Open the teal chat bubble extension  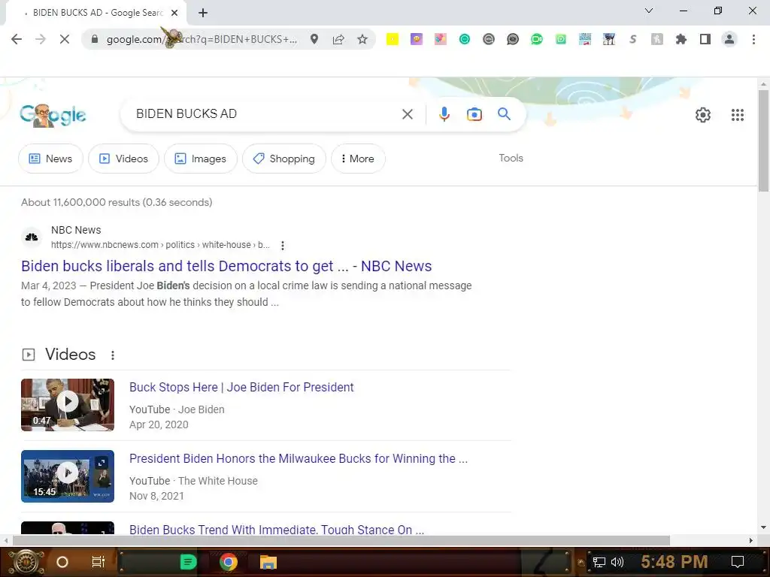(465, 39)
